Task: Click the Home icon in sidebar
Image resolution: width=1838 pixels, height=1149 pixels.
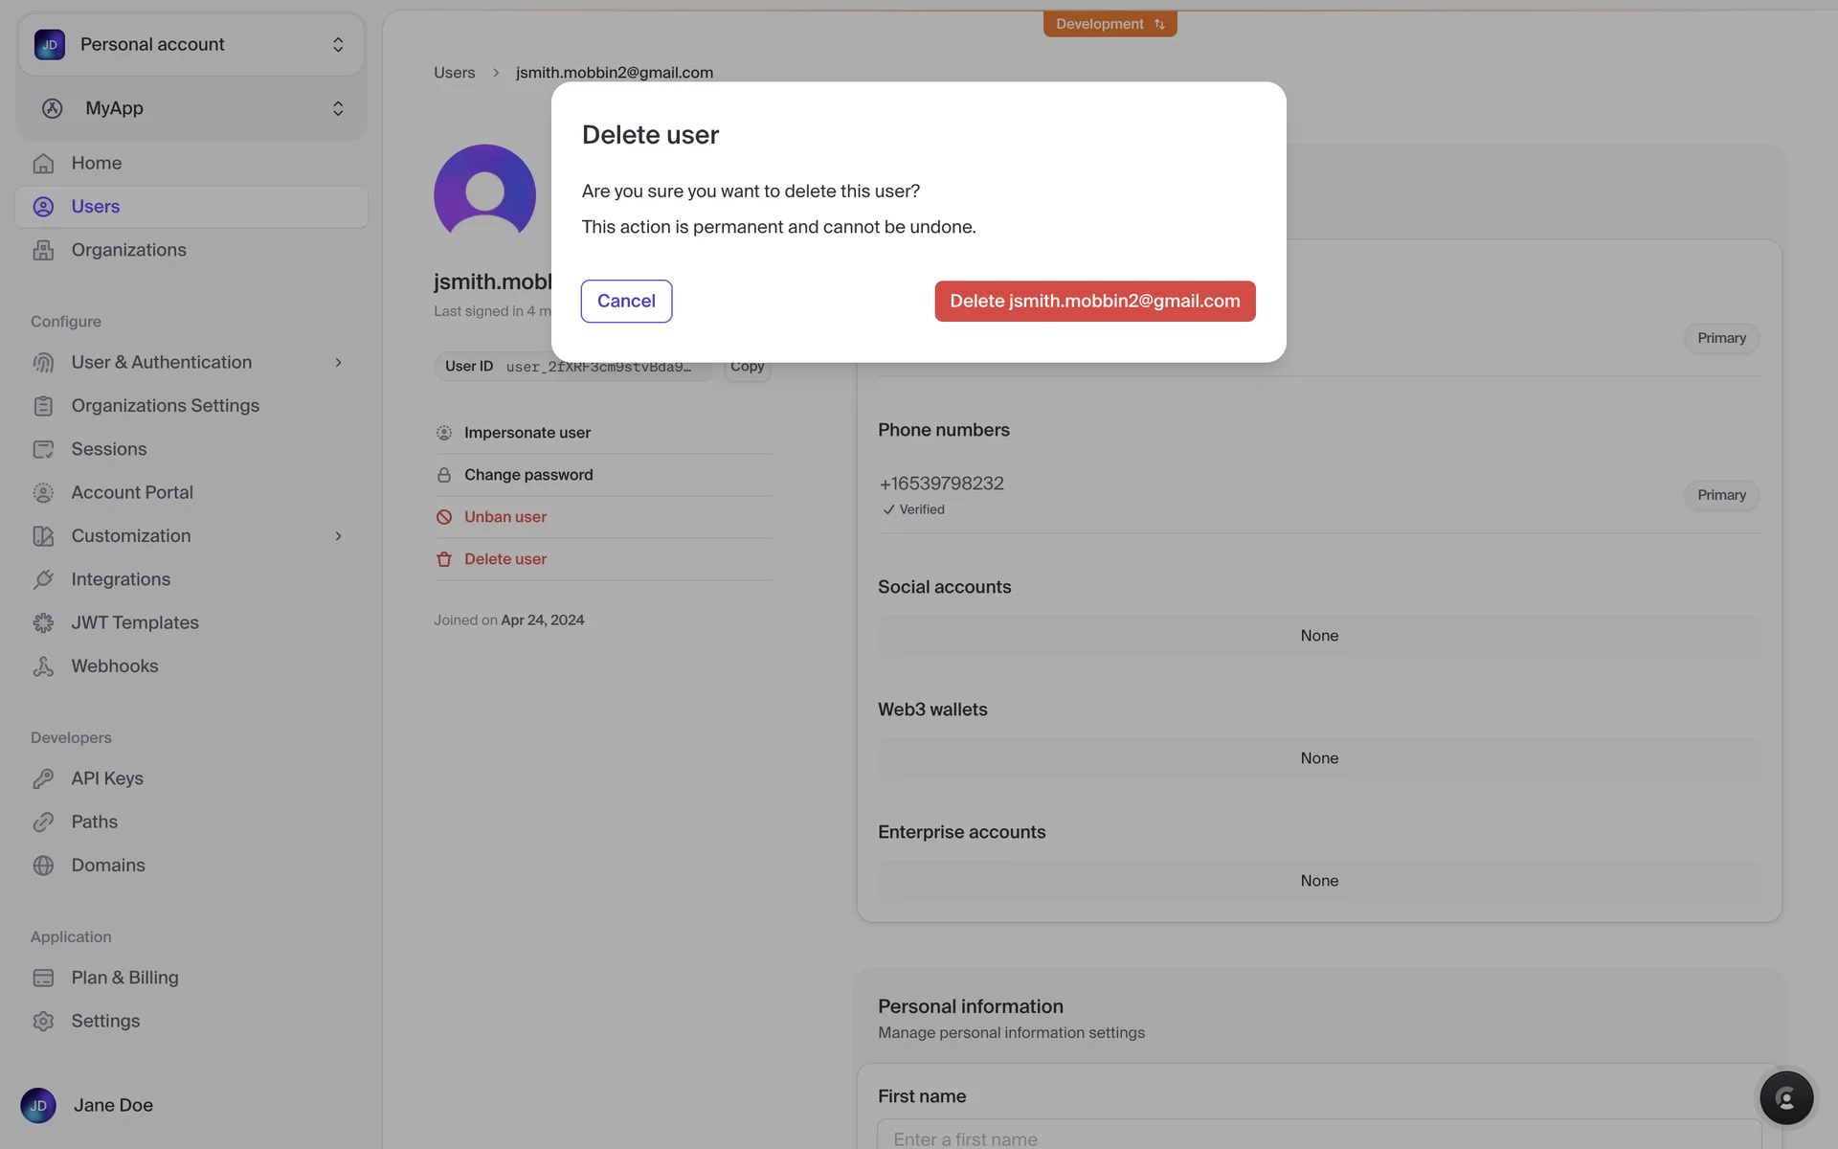Action: click(x=43, y=164)
